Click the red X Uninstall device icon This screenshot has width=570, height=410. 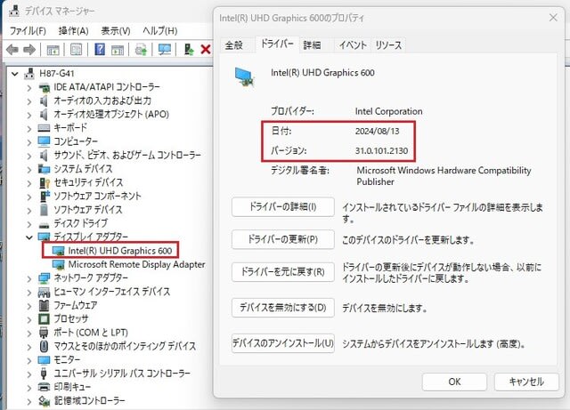206,49
